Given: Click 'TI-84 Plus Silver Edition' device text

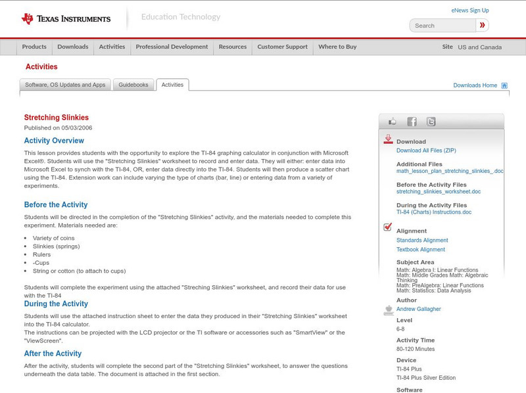Looking at the screenshot, I should pyautogui.click(x=426, y=378).
